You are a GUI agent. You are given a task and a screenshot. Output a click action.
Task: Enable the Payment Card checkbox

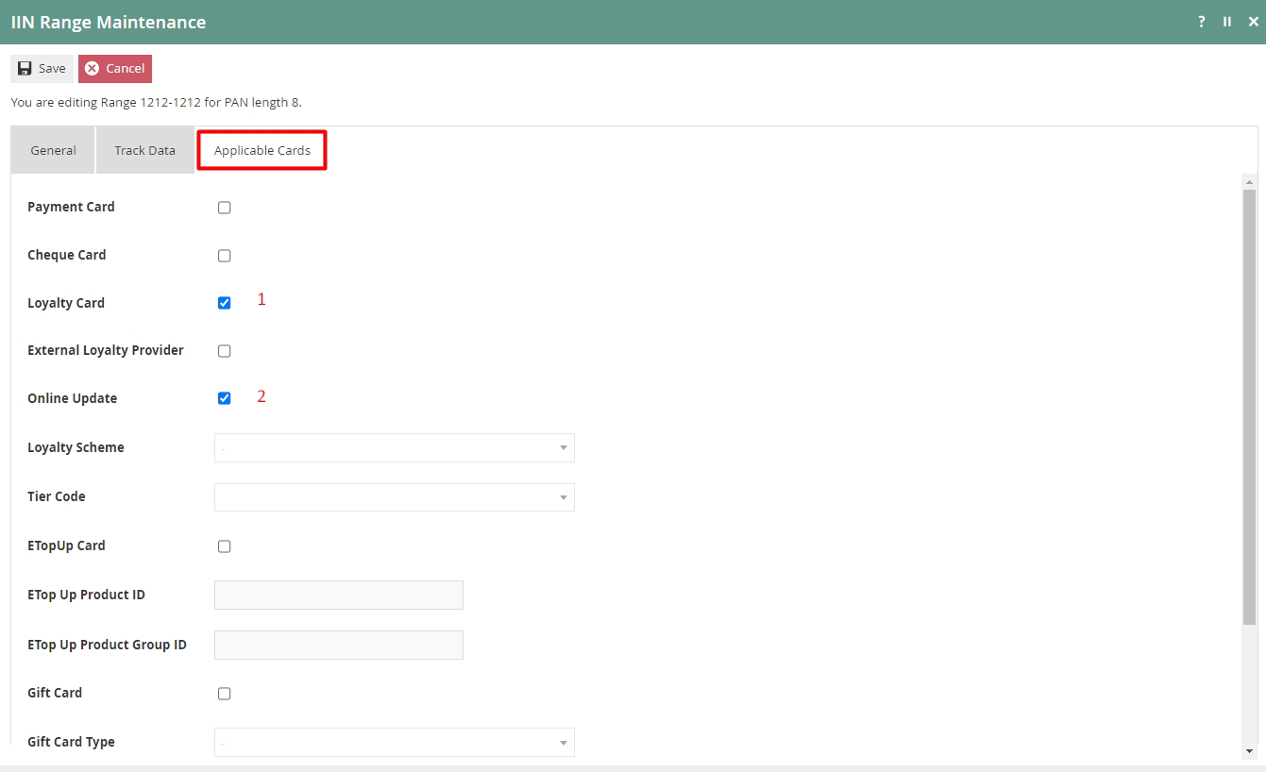(x=224, y=207)
